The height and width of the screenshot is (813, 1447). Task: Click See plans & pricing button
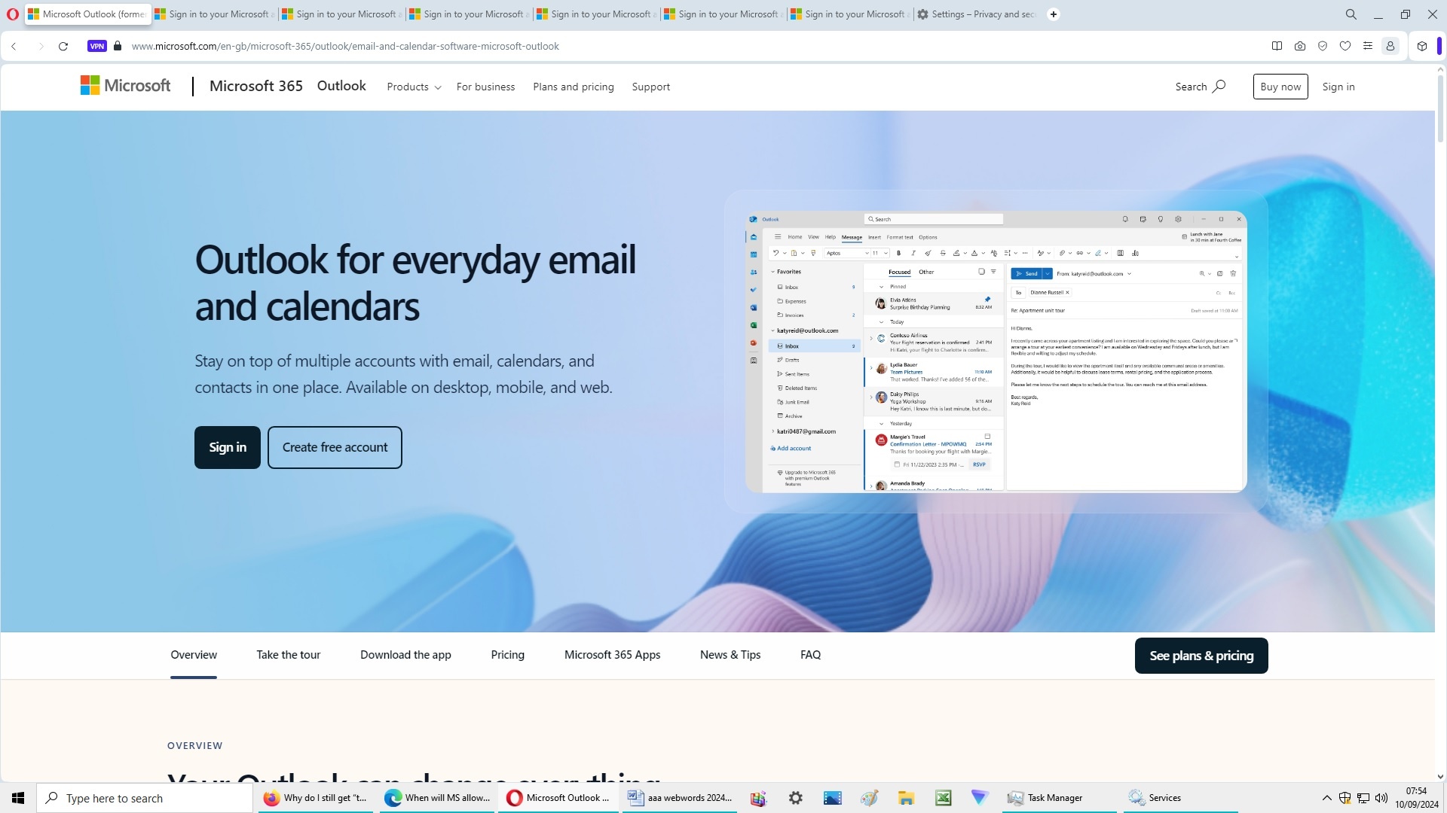pos(1201,656)
